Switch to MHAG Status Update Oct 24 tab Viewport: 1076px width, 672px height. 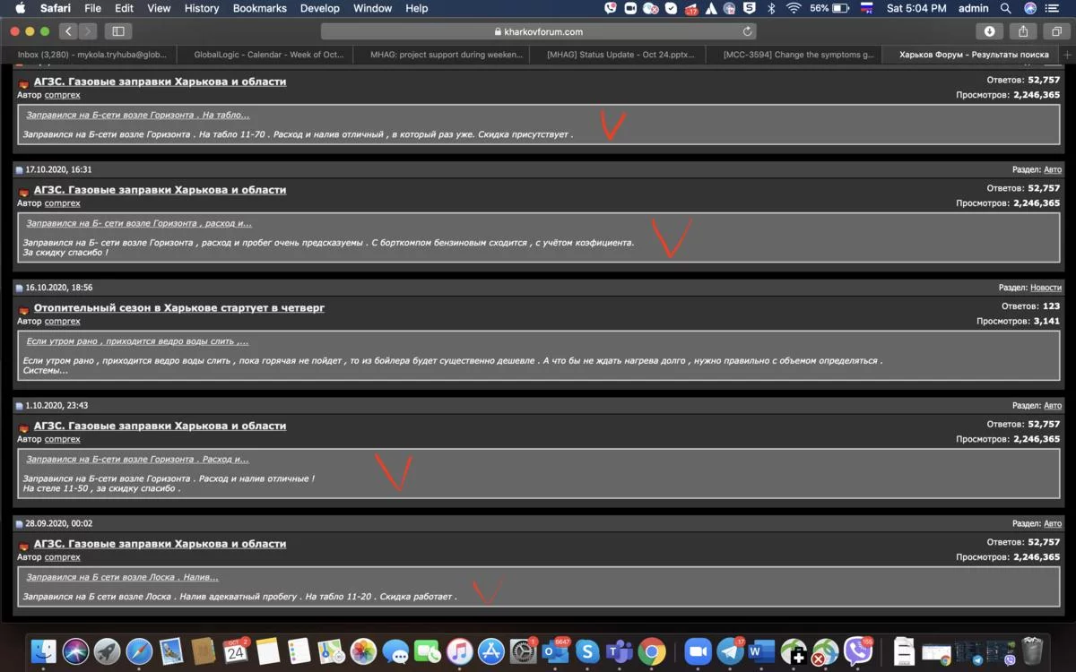(x=621, y=55)
